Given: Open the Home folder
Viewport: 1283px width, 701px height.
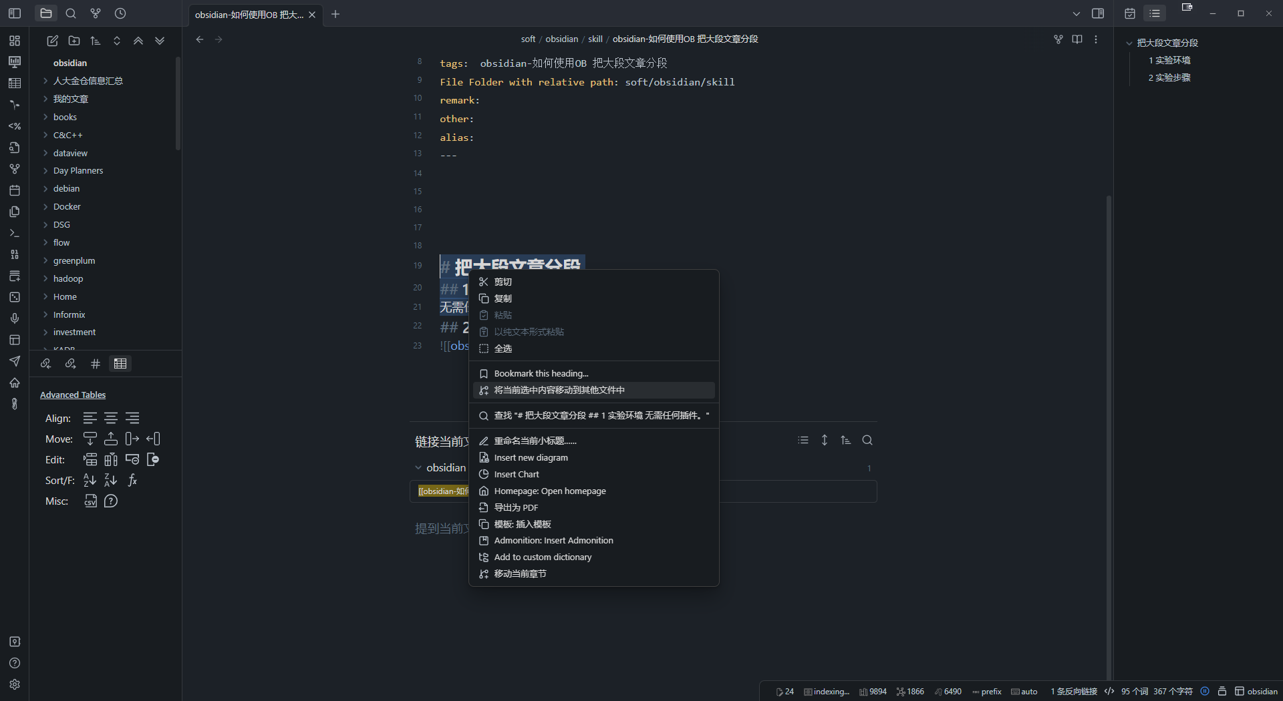Looking at the screenshot, I should tap(65, 296).
